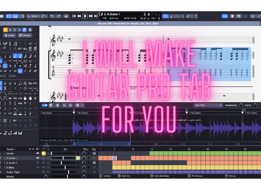Open the zoom percentage dropdown
Screen dimensions: 261x190
[33, 16]
